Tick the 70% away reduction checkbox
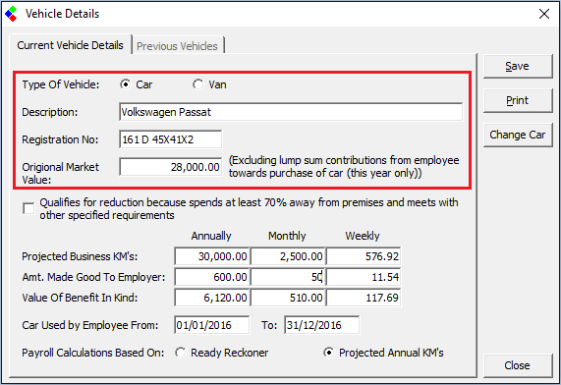Image resolution: width=561 pixels, height=385 pixels. pos(28,208)
